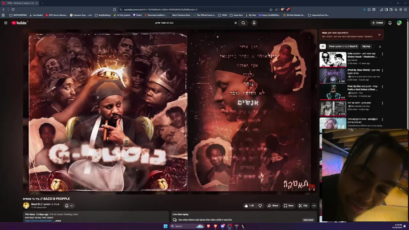Open the Create upload menu
409x230 pixels.
point(377,23)
